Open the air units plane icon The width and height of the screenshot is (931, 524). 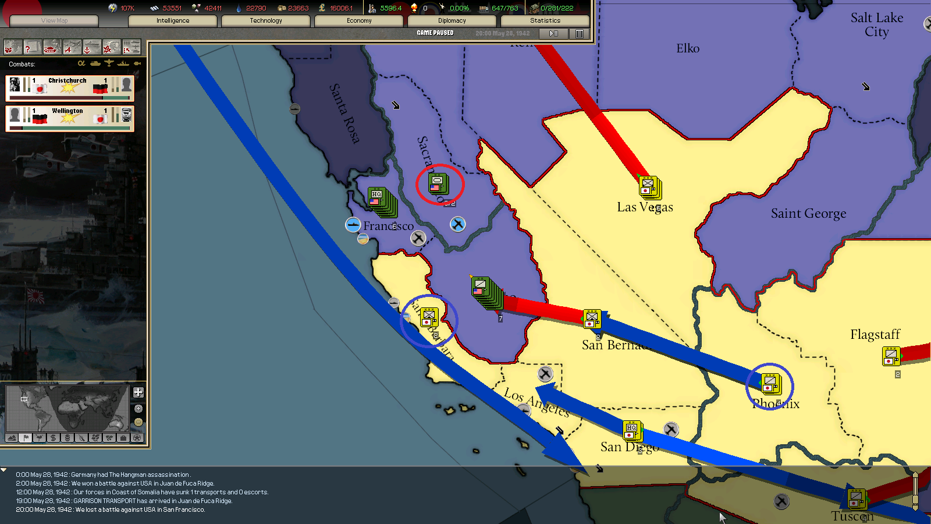click(71, 47)
